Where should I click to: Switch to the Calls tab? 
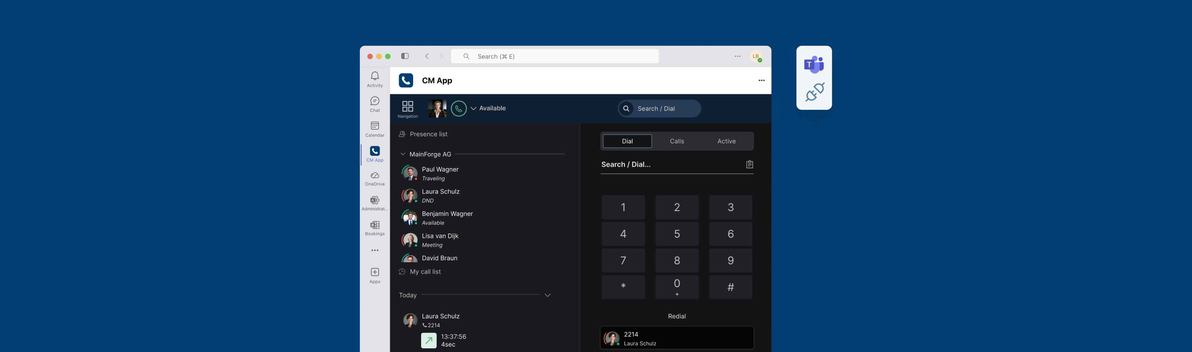coord(676,141)
